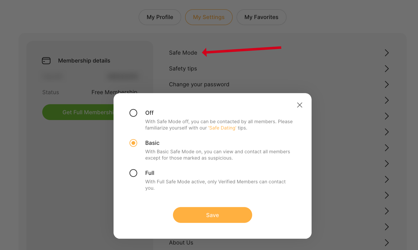Click the Membership details card icon

click(46, 61)
